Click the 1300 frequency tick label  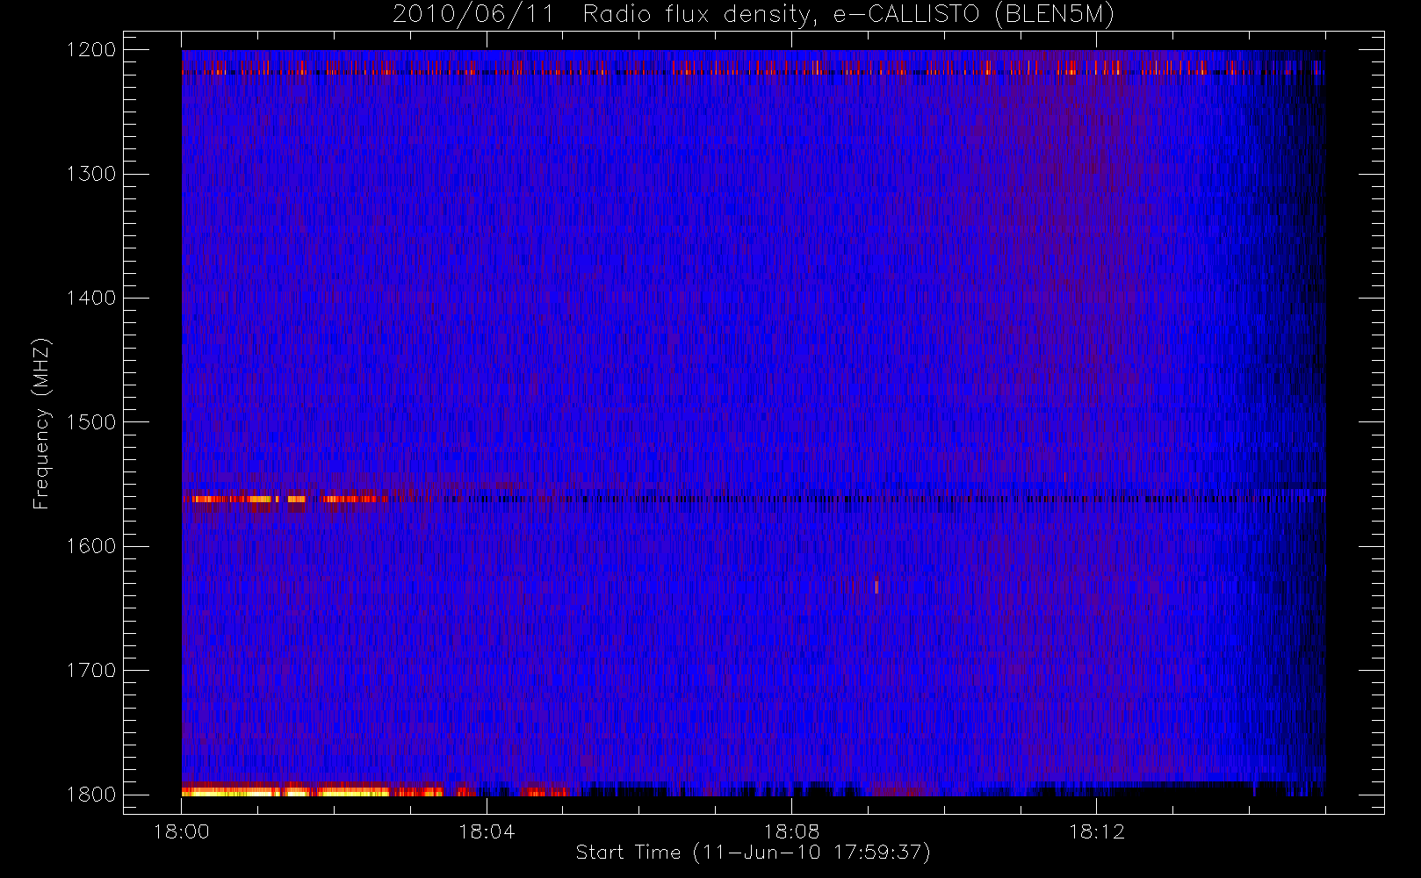coord(91,173)
